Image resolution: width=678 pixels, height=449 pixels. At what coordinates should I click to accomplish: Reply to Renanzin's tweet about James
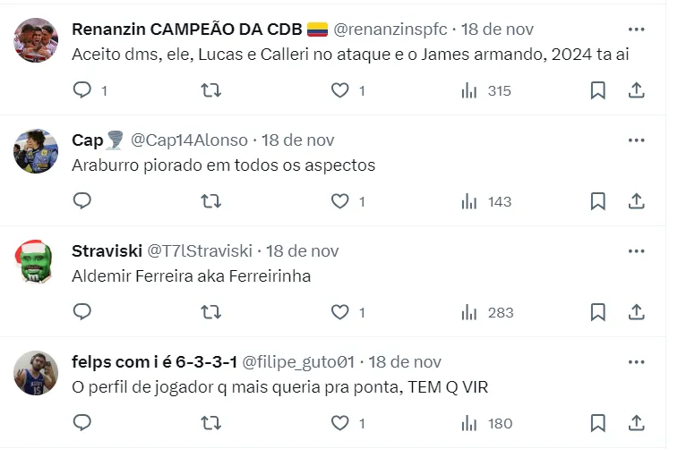pyautogui.click(x=82, y=90)
